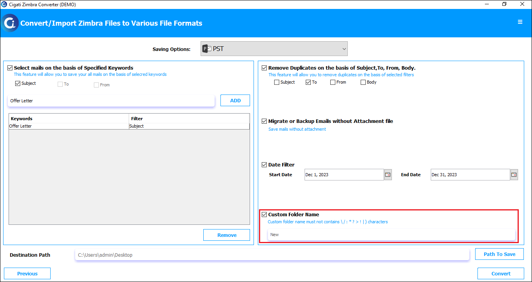This screenshot has height=282, width=532.
Task: Click the Convert button
Action: tap(501, 273)
